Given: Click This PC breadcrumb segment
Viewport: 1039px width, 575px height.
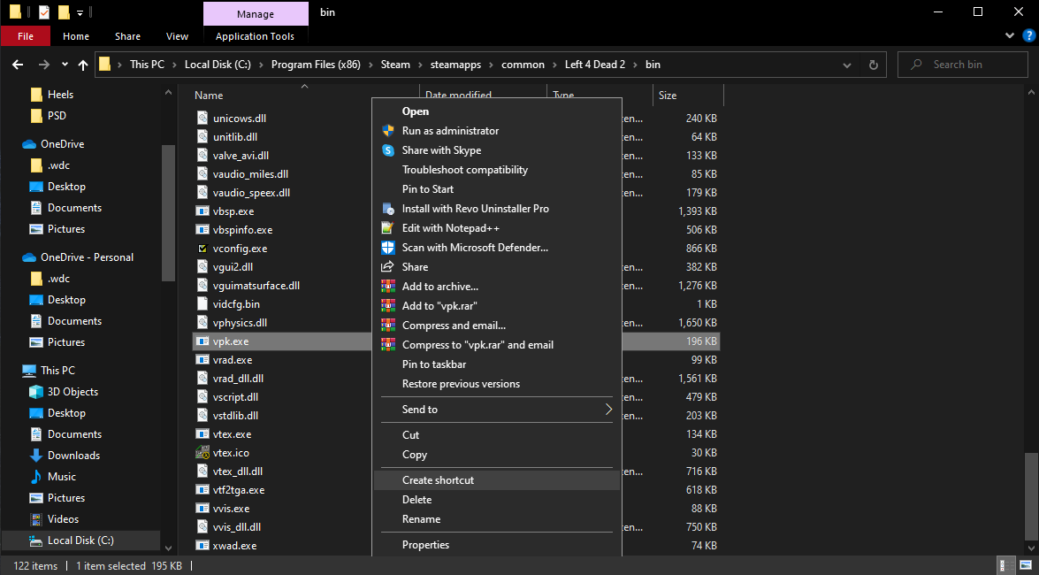Looking at the screenshot, I should pos(147,65).
